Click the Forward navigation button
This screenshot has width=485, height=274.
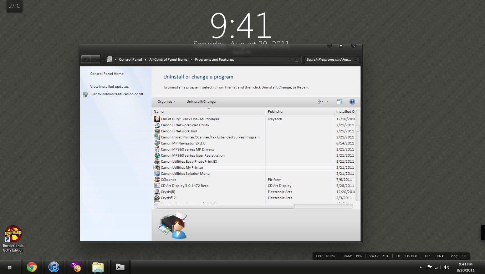[96, 59]
